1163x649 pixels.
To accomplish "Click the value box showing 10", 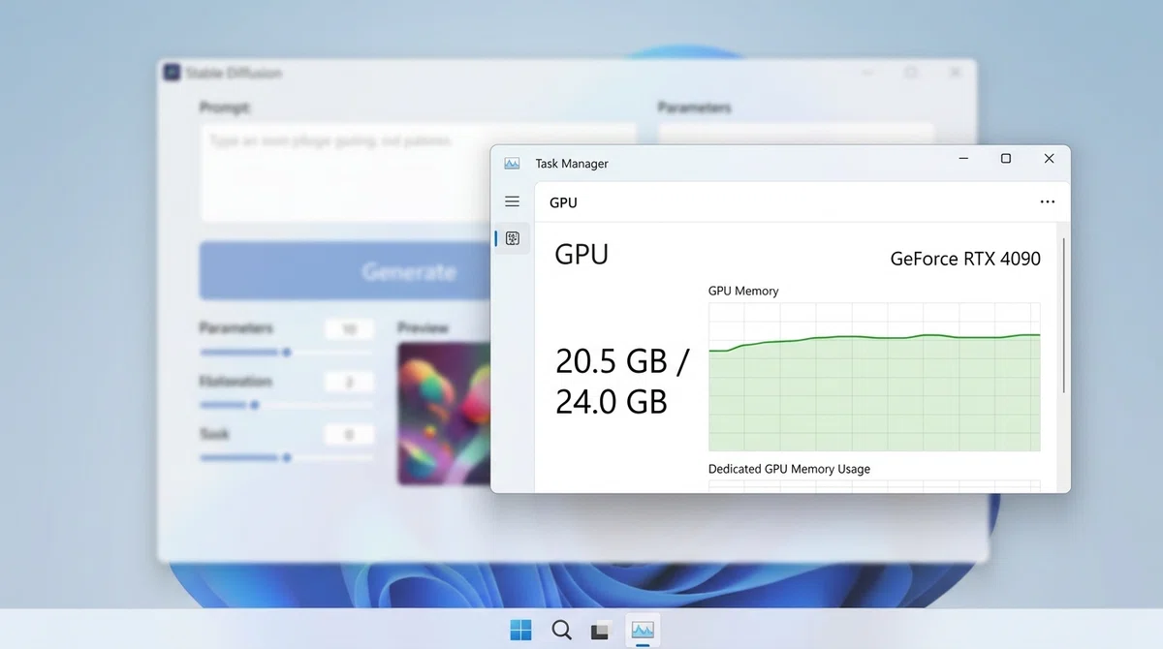I will [349, 329].
